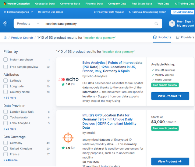The width and height of the screenshot is (195, 167).
Task: Toggle the Instant purchase checkbox
Action: point(5,60)
